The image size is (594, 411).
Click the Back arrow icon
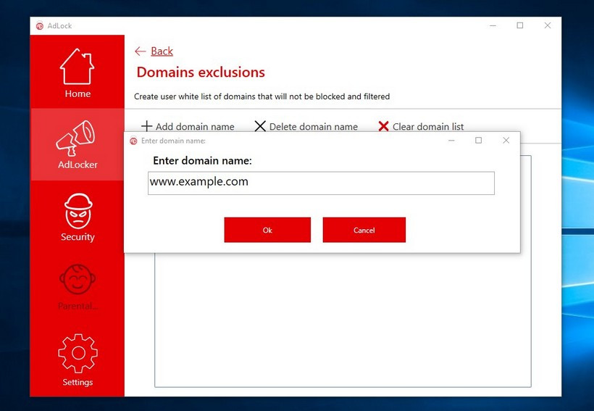click(x=140, y=51)
